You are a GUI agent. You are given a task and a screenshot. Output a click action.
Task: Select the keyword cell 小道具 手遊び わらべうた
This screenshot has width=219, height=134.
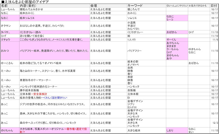coord(146,26)
